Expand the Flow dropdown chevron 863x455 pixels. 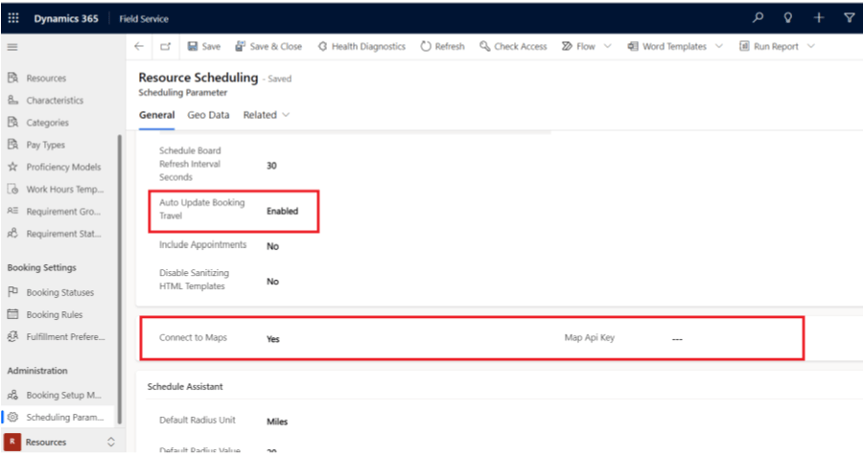(x=608, y=46)
